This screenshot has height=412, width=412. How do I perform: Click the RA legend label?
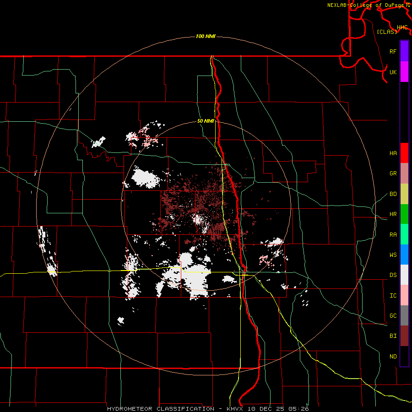click(393, 235)
